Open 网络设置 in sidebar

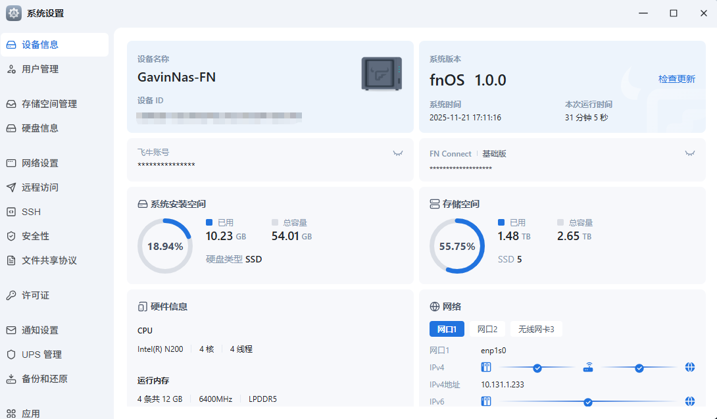point(55,163)
